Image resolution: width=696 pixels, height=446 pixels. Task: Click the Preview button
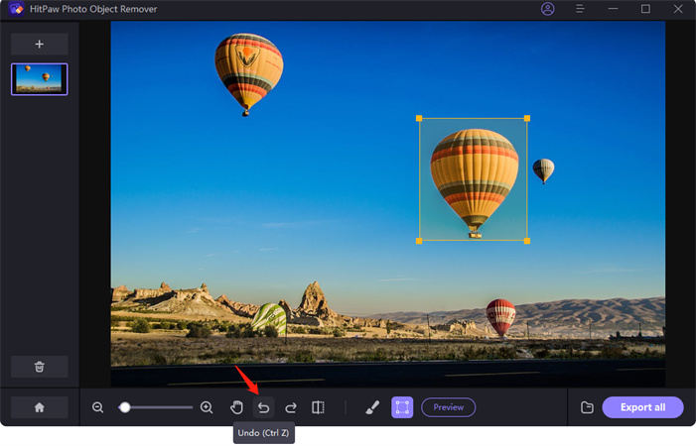coord(449,407)
